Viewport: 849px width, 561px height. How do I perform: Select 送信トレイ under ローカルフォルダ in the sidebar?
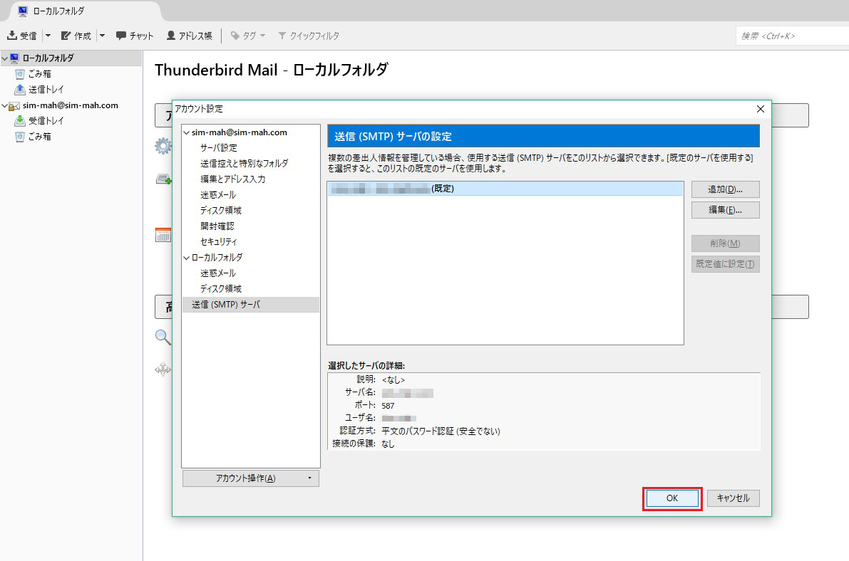(46, 90)
